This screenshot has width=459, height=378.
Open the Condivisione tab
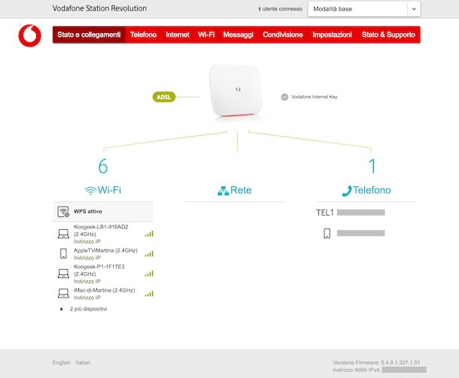point(282,35)
